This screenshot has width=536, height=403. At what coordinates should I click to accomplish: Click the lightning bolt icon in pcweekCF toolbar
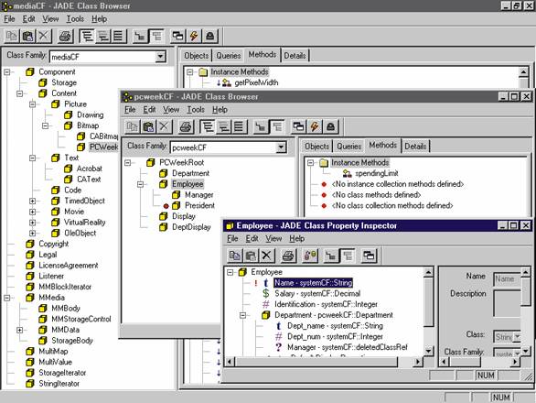coord(314,127)
